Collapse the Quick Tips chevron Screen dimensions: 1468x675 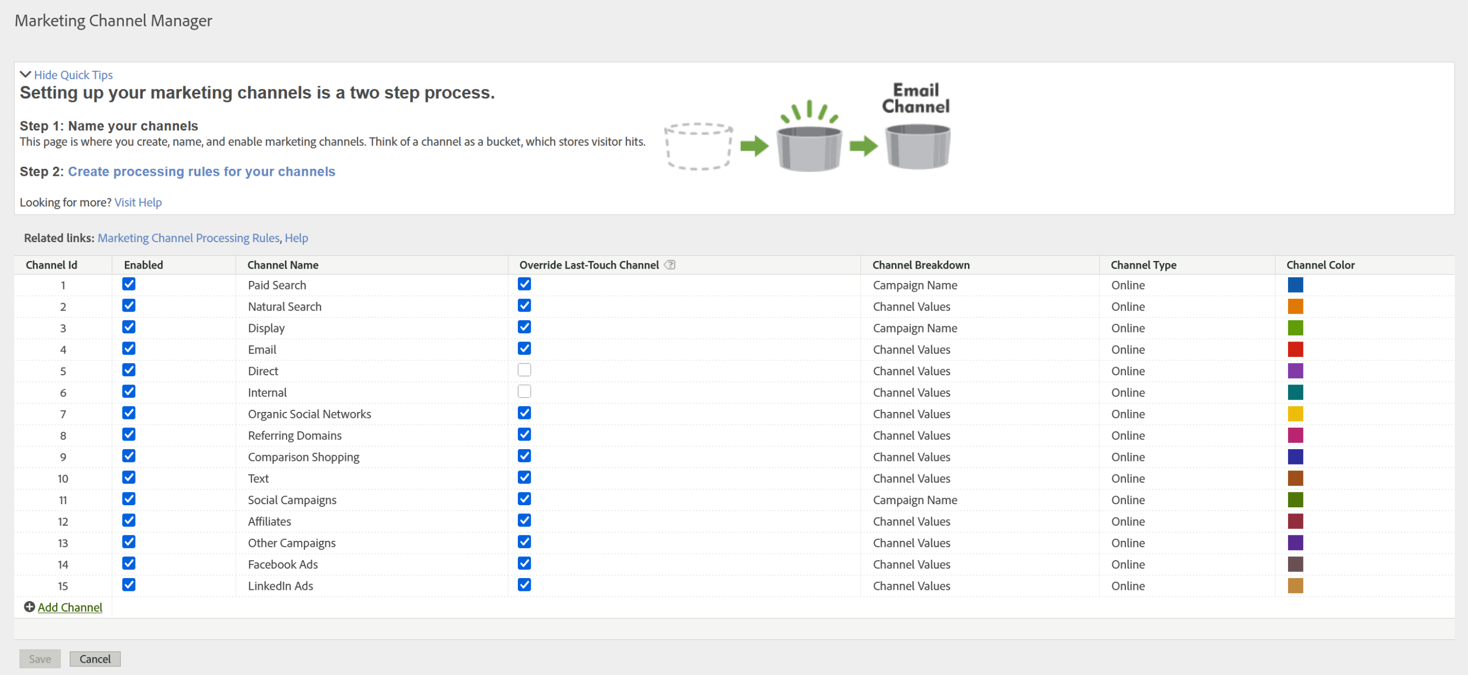point(25,74)
